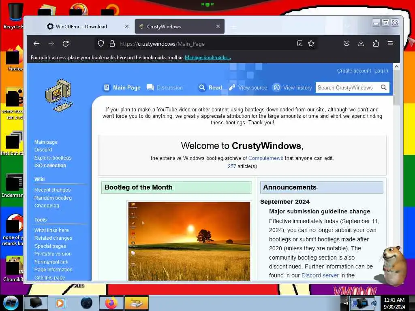Open the Discord server link in Announcements
Screen dimensions: 415x311
[x=320, y=275]
